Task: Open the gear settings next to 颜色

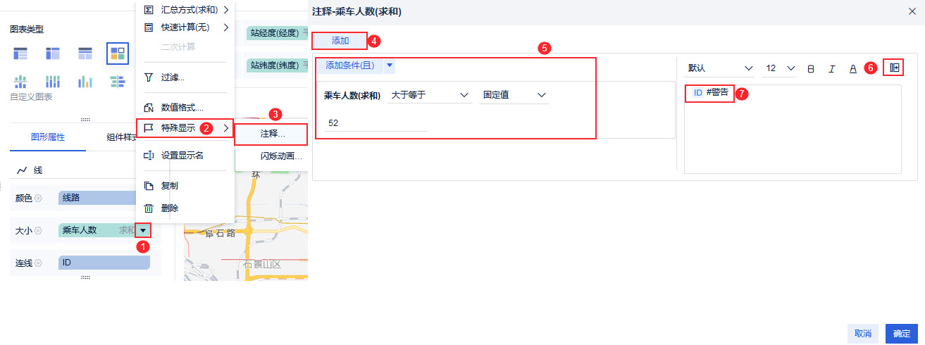Action: tap(38, 199)
